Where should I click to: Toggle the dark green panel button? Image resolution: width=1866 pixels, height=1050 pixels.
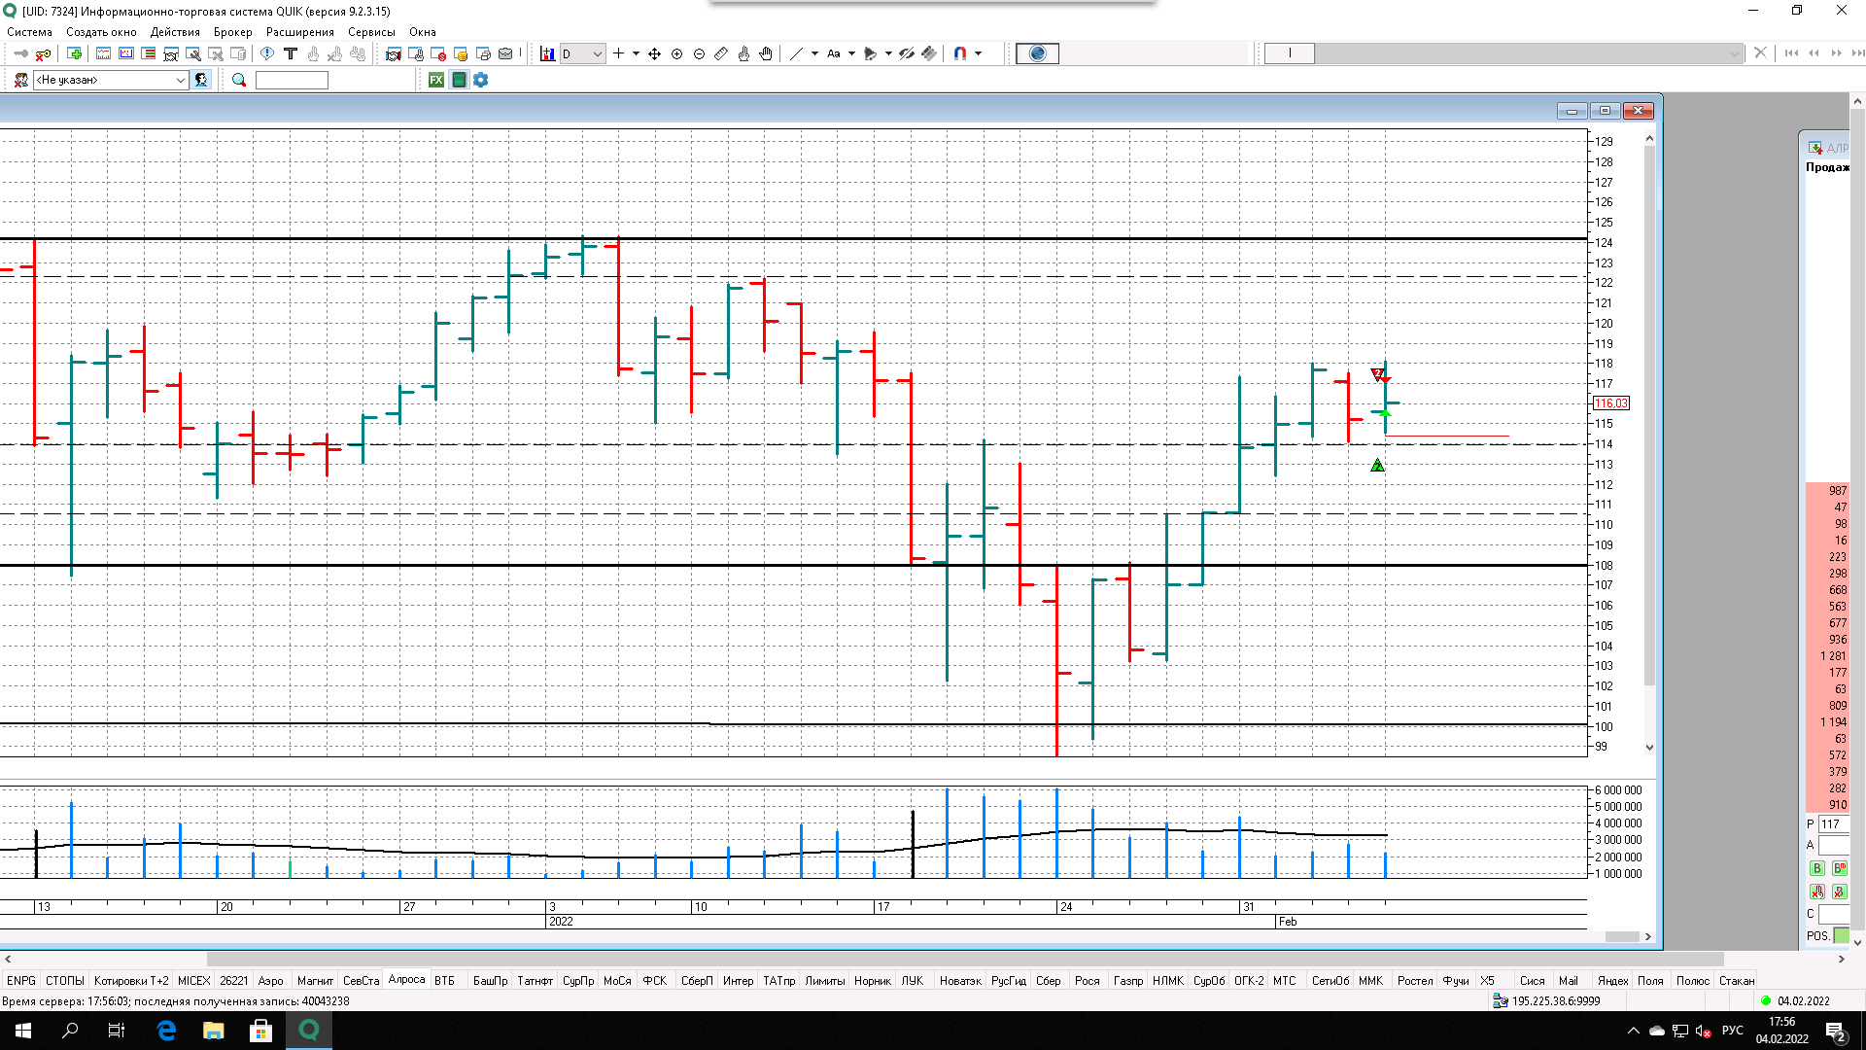tap(459, 80)
